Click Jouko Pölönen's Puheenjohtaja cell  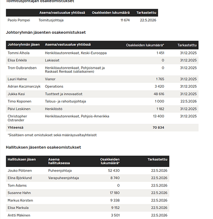point(60,170)
